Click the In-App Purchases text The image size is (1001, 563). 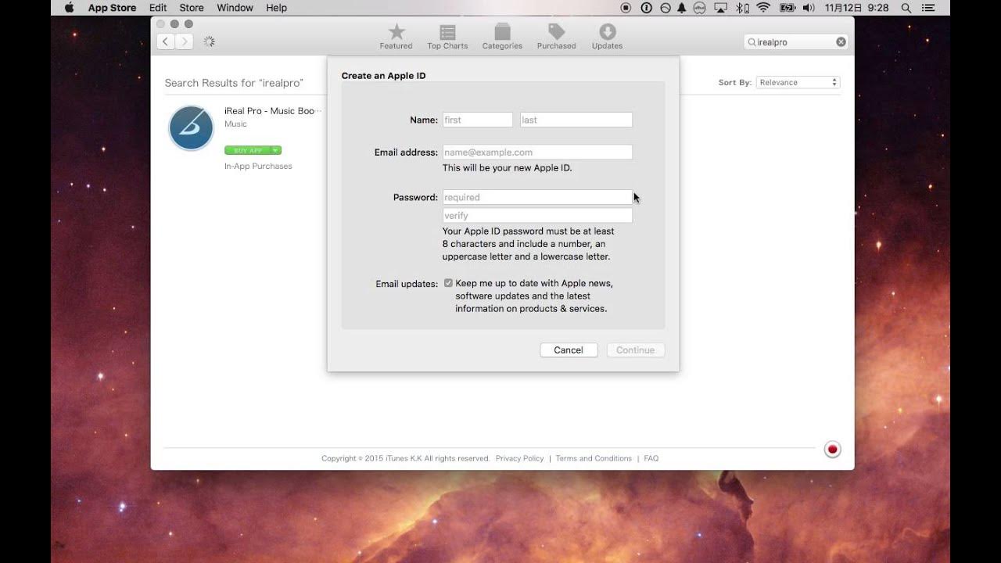[258, 167]
